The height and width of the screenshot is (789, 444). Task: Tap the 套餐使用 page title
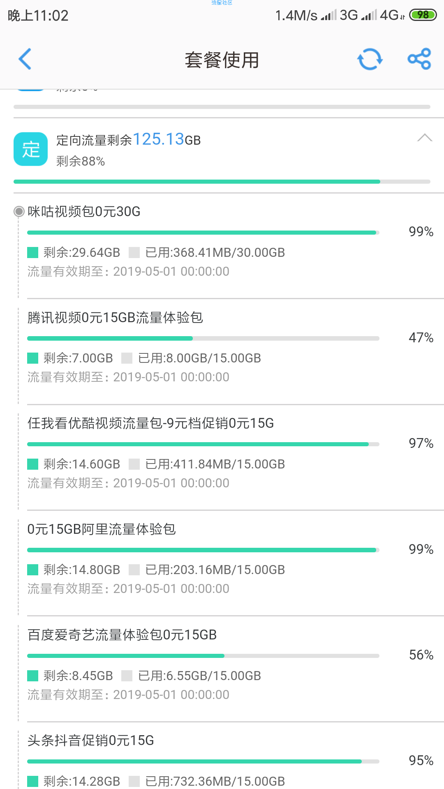pos(222,60)
